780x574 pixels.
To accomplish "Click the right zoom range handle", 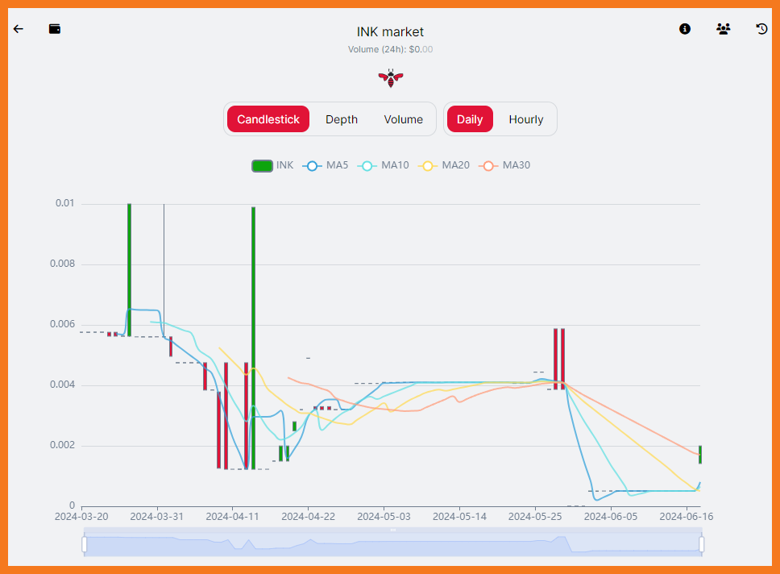I will click(x=701, y=544).
